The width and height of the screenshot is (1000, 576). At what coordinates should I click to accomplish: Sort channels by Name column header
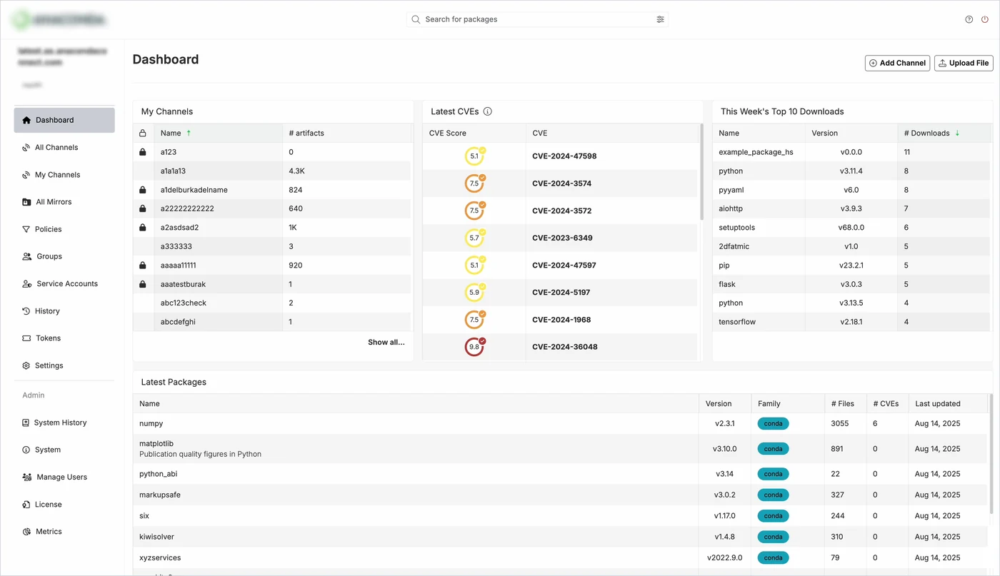click(x=219, y=133)
